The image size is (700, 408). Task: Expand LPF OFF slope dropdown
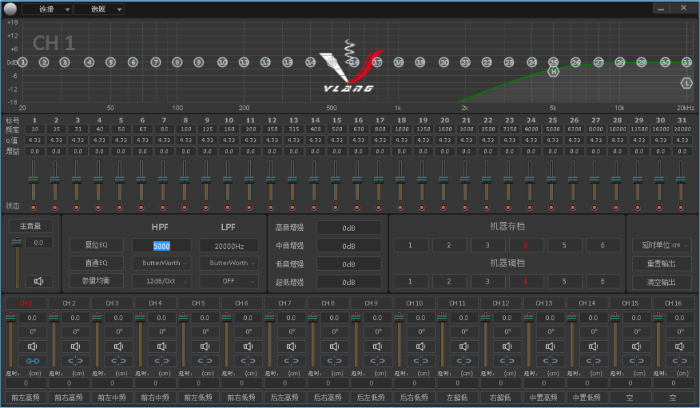tap(229, 281)
